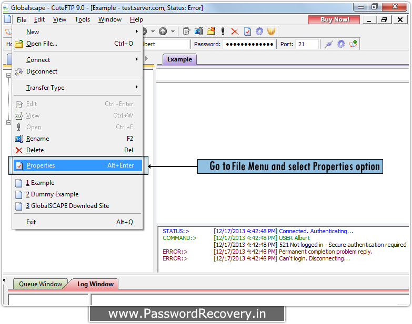Click the gear settings icon in main toolbar

tap(259, 32)
